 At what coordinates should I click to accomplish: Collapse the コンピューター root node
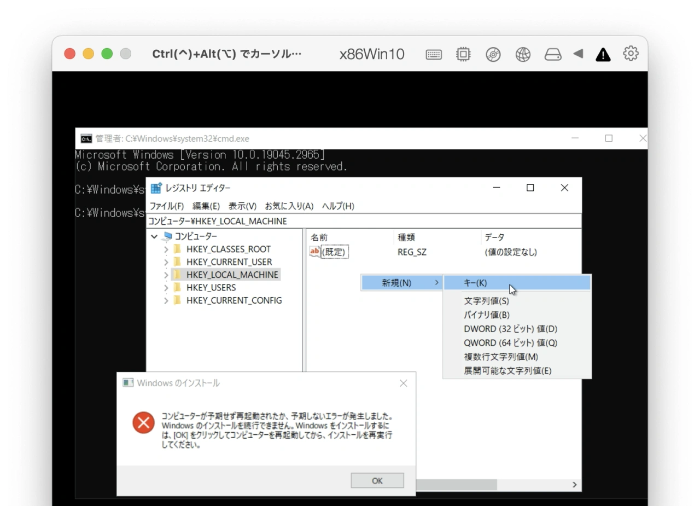tap(155, 236)
